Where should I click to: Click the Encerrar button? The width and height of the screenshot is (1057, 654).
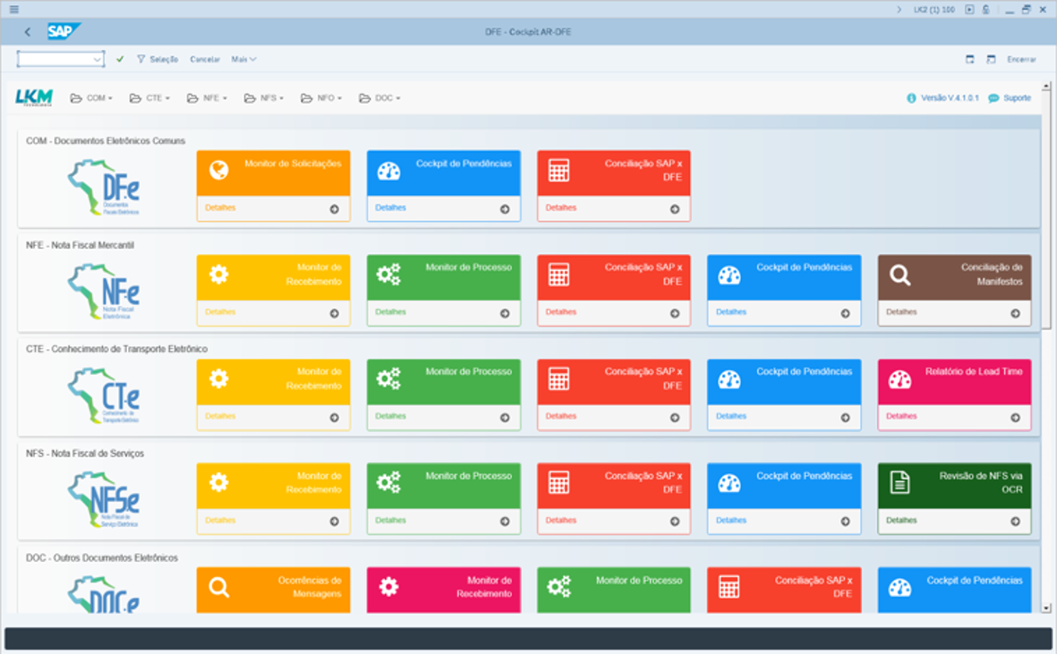[1021, 59]
